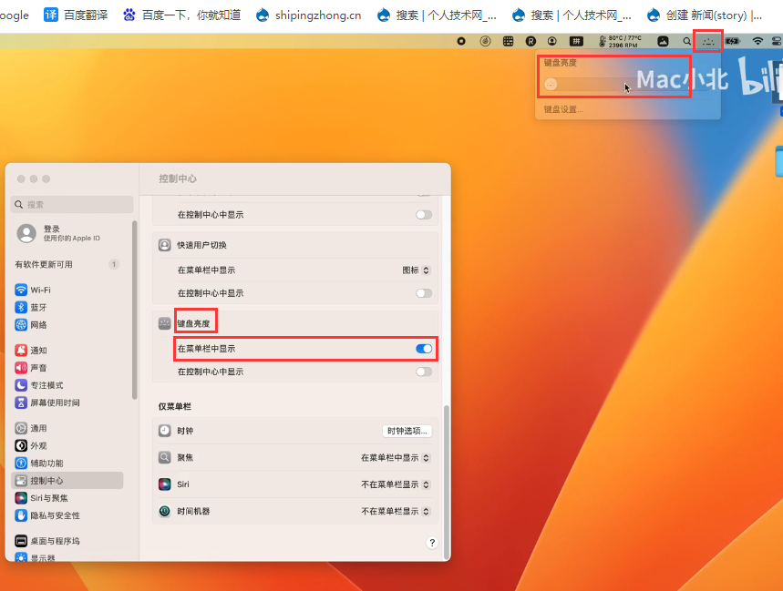783x591 pixels.
Task: Click the 键盘亮度 section keyboard icon
Action: click(x=164, y=323)
